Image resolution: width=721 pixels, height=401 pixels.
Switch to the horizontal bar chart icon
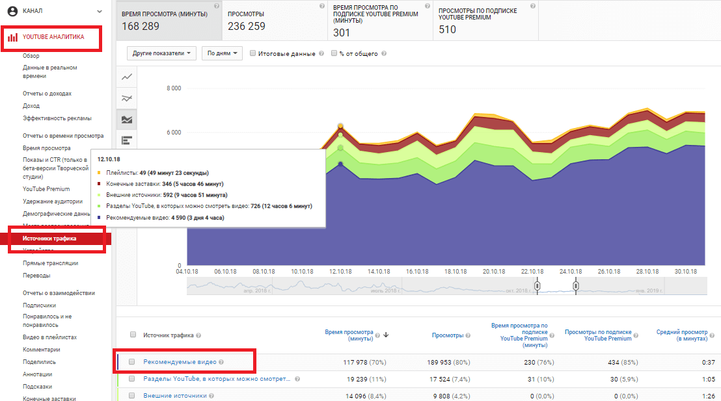(x=127, y=140)
